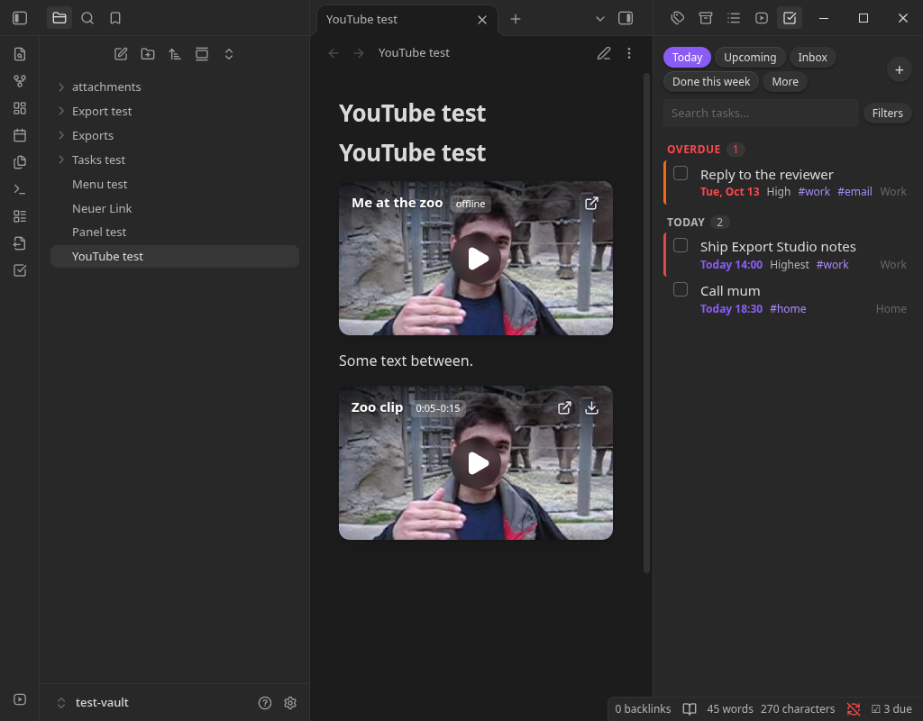Navigate back with the left arrow
Viewport: 923px width, 721px height.
pos(334,53)
